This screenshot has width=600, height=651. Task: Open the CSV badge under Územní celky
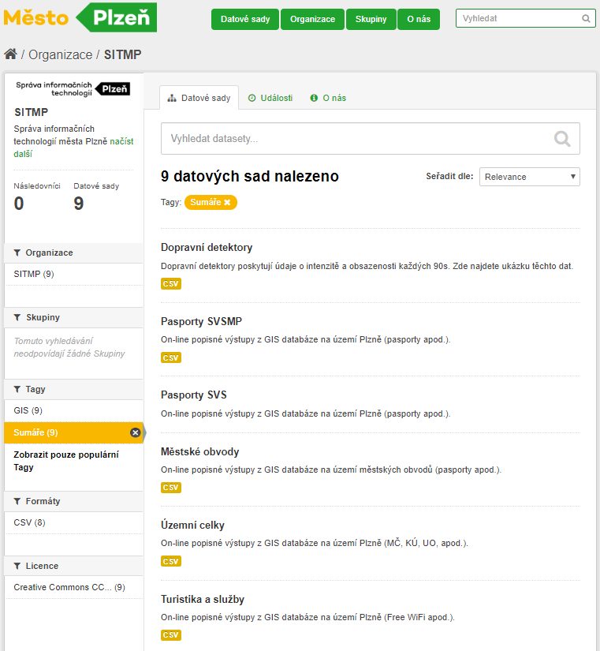point(171,561)
